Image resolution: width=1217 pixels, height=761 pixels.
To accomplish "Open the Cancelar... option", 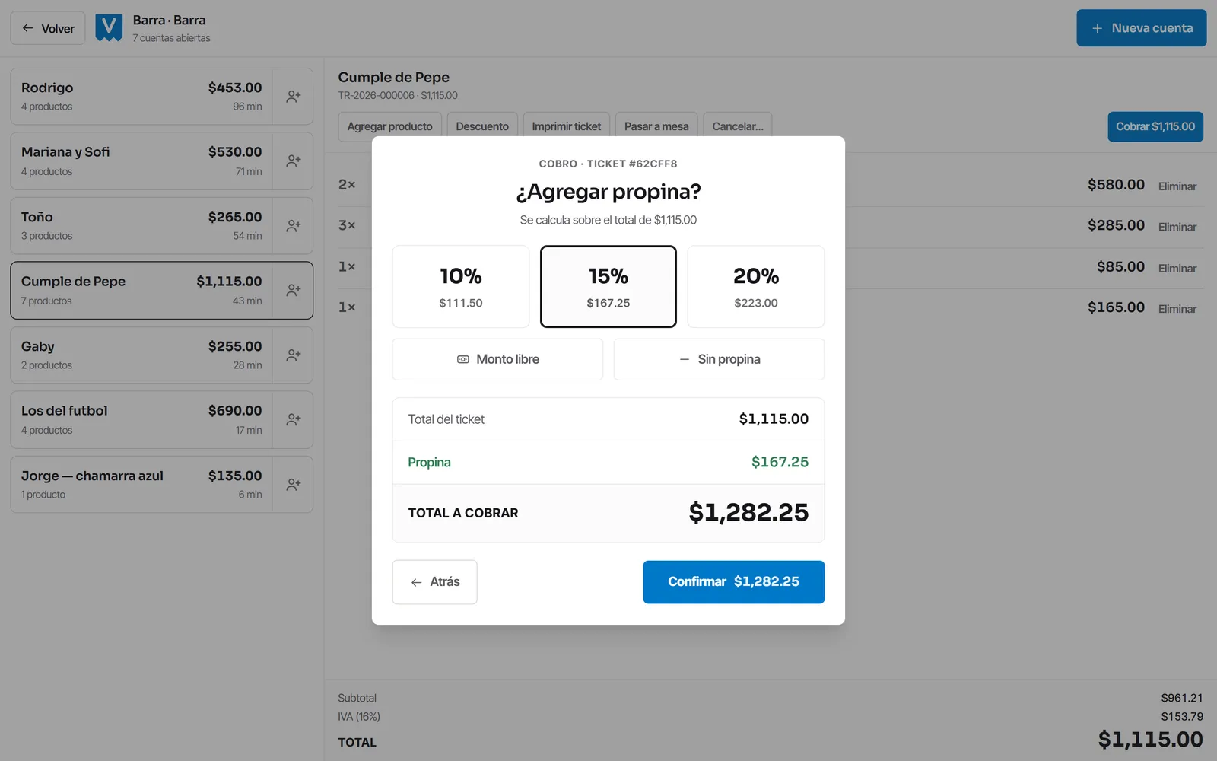I will pyautogui.click(x=738, y=126).
